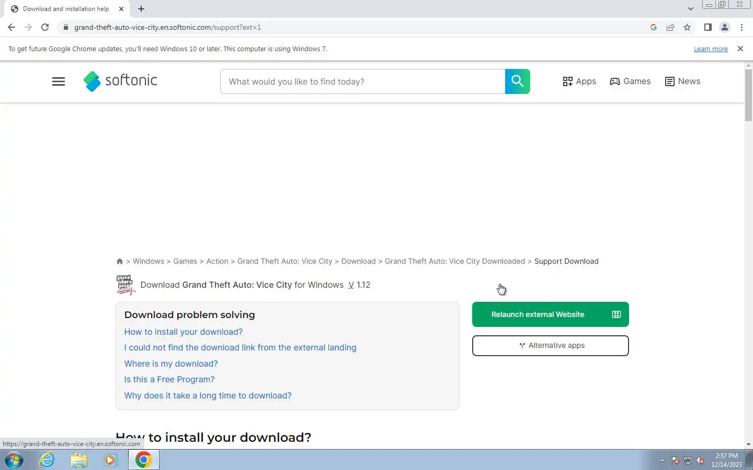753x470 pixels.
Task: Open How to install your download? link
Action: pos(184,332)
